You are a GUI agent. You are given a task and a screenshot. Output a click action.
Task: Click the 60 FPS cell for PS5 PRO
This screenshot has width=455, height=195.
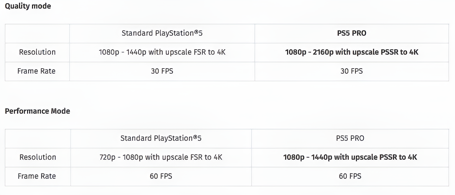350,176
